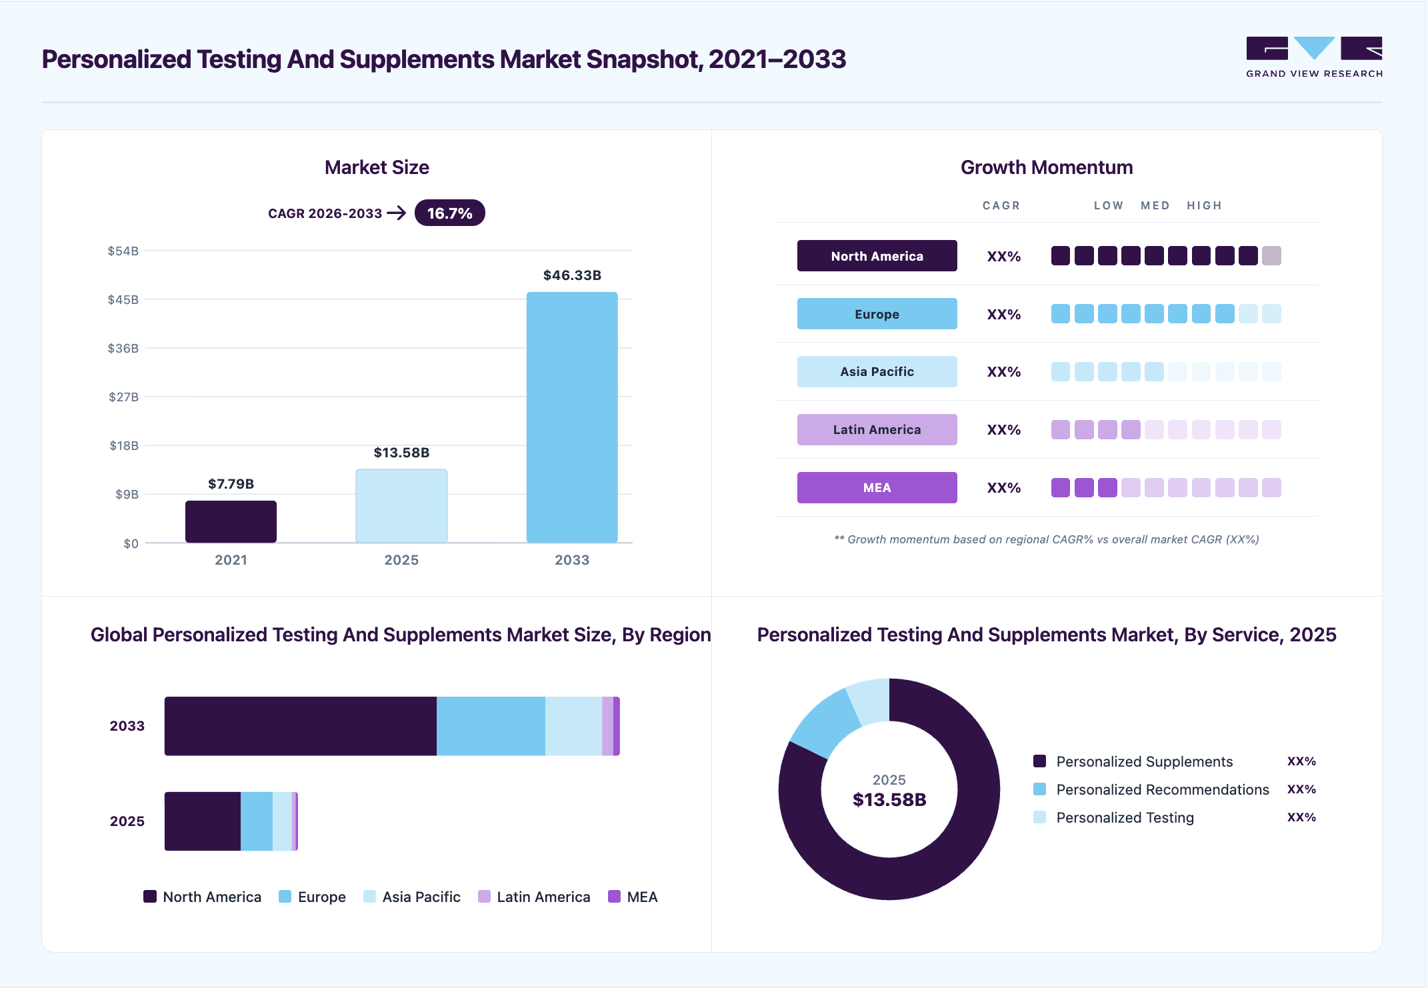Image resolution: width=1428 pixels, height=988 pixels.
Task: Click the Latin America legend swatch
Action: click(484, 897)
